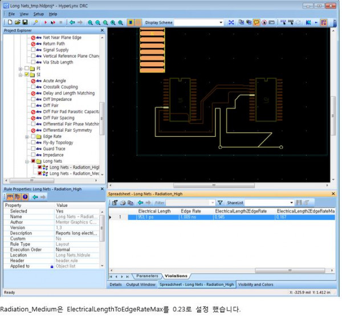
Task: Enable the Guard Trace rule checkbox
Action: (32, 149)
